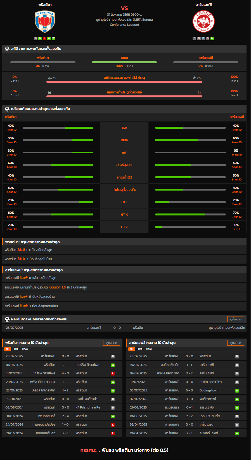Image resolution: width=251 pixels, height=460 pixels.
Task: Click soccer ball icon beside latest meetings heading
Action: (x=7, y=319)
